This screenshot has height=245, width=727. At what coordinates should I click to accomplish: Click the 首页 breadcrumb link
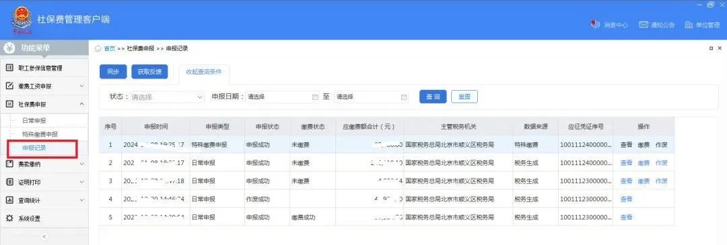(110, 48)
